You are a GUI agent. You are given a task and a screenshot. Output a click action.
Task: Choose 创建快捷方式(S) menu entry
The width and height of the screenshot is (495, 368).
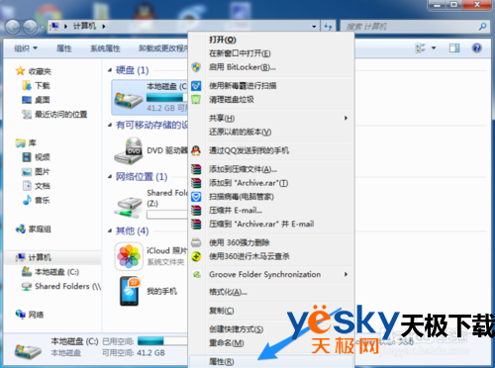tap(271, 329)
